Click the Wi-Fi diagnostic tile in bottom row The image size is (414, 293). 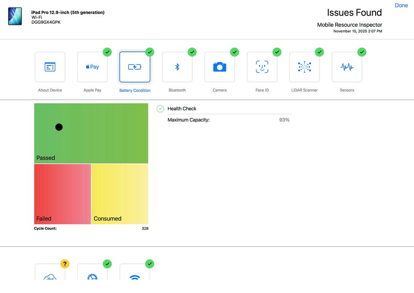(135, 271)
